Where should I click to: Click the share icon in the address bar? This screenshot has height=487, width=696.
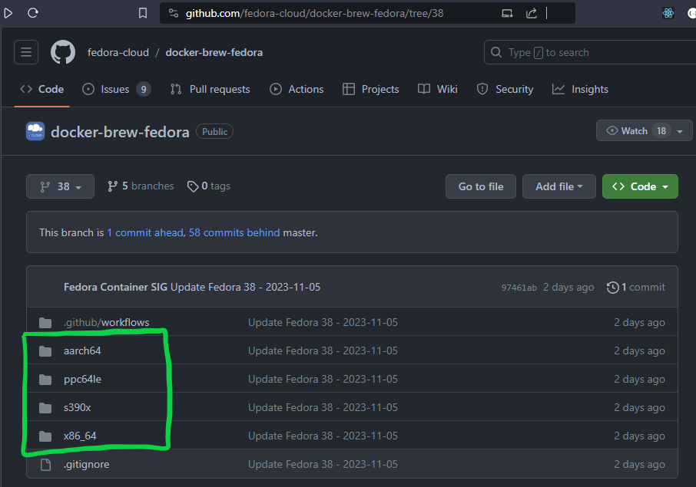pos(532,13)
